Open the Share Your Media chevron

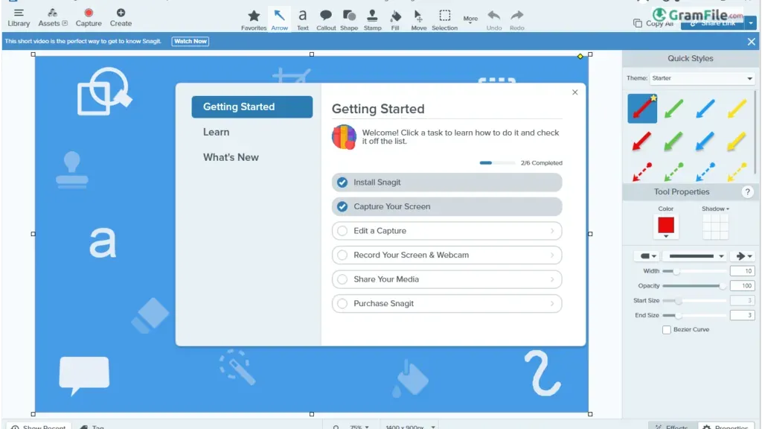552,279
